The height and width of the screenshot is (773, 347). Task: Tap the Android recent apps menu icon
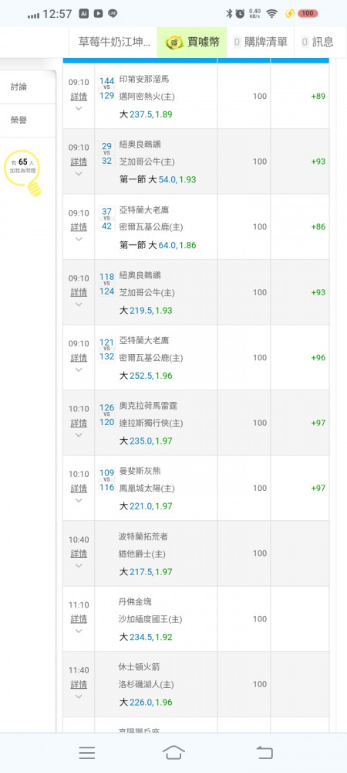coord(87,753)
